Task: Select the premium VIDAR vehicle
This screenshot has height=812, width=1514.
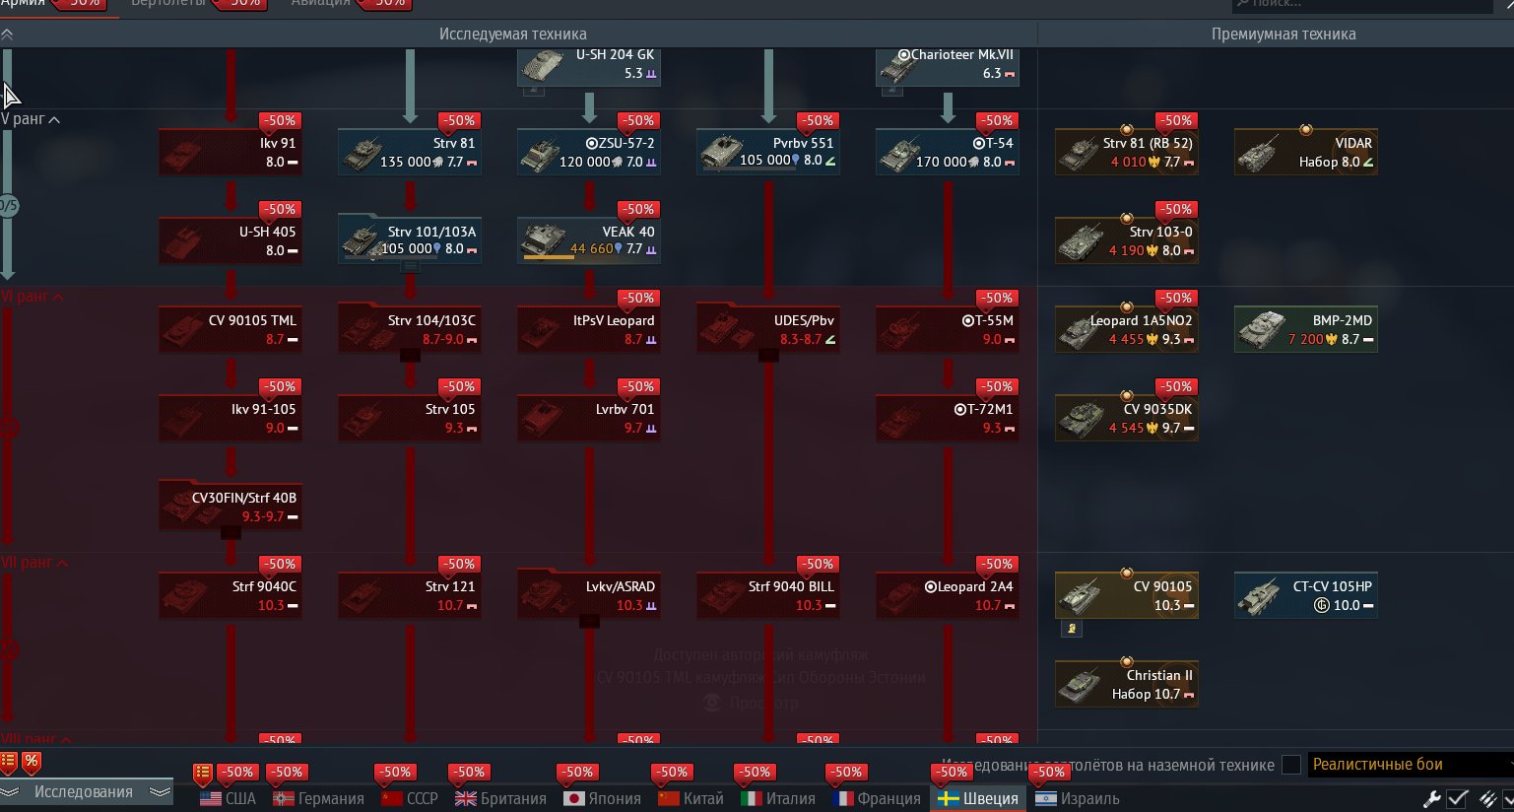Action: tap(1305, 153)
